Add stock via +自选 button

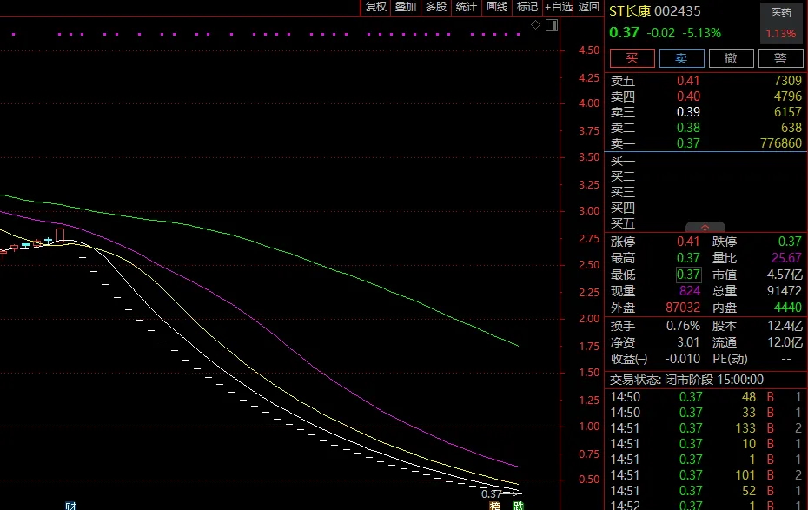click(559, 7)
